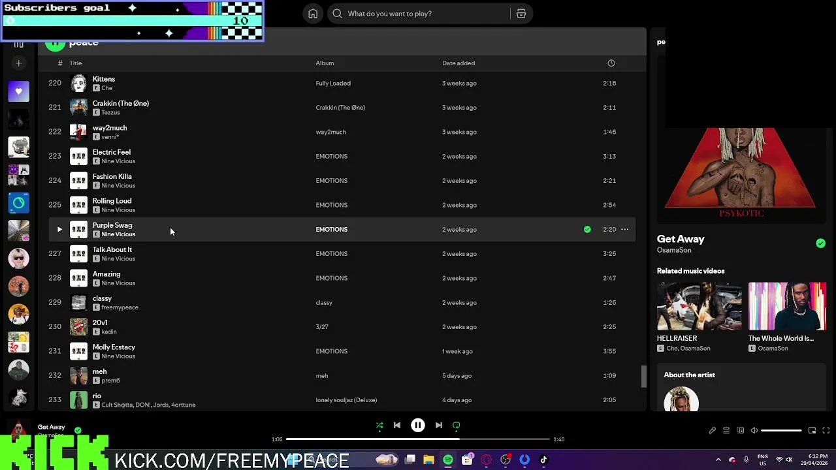Sort by the # column header
Viewport: 836px width, 470px height.
coord(60,63)
